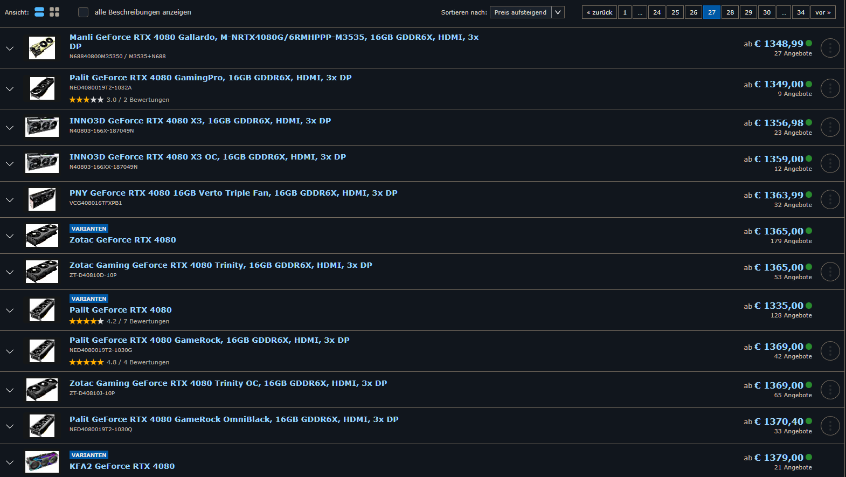Open three-dot menu for INNO3D X3 OC
The image size is (846, 477).
point(830,163)
